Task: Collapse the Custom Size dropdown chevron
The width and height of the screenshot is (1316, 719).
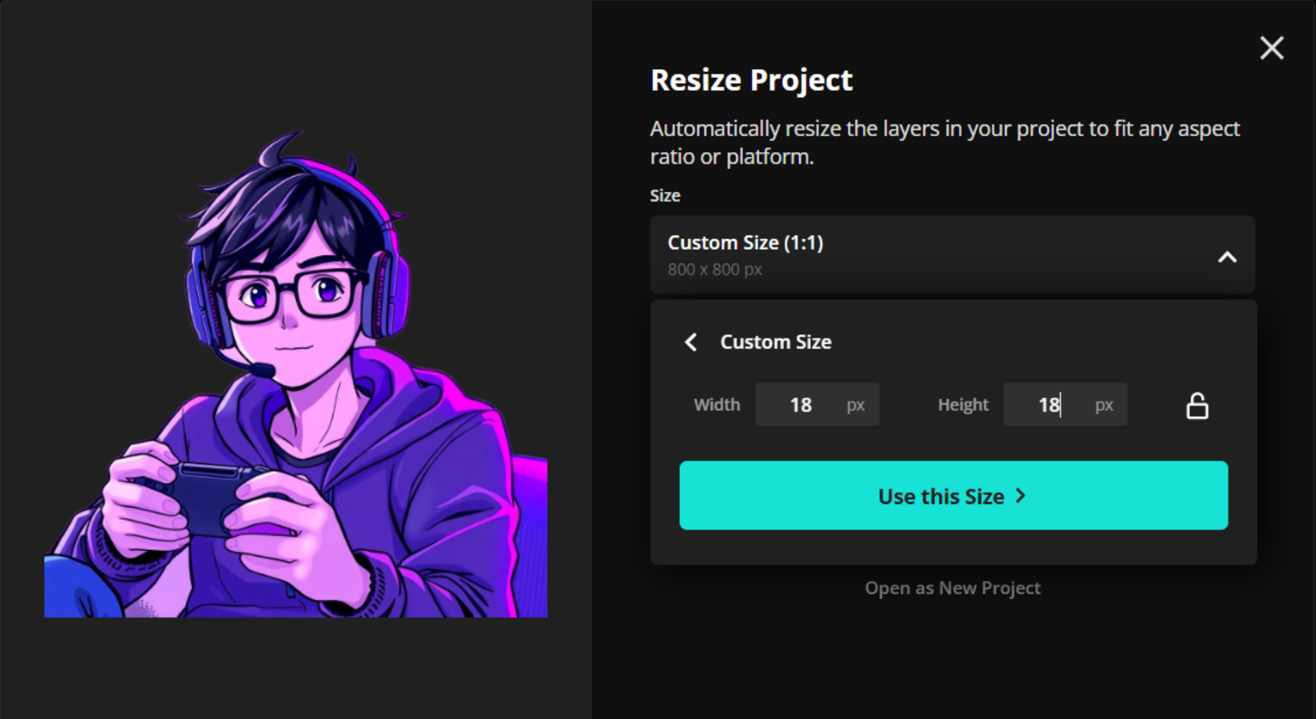Action: pos(1227,257)
